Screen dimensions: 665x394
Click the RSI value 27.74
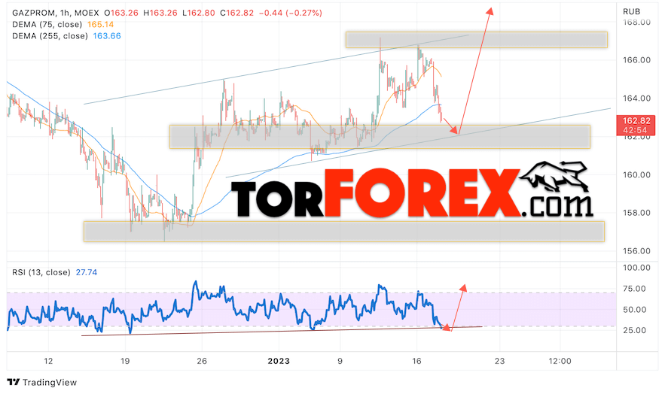[87, 272]
